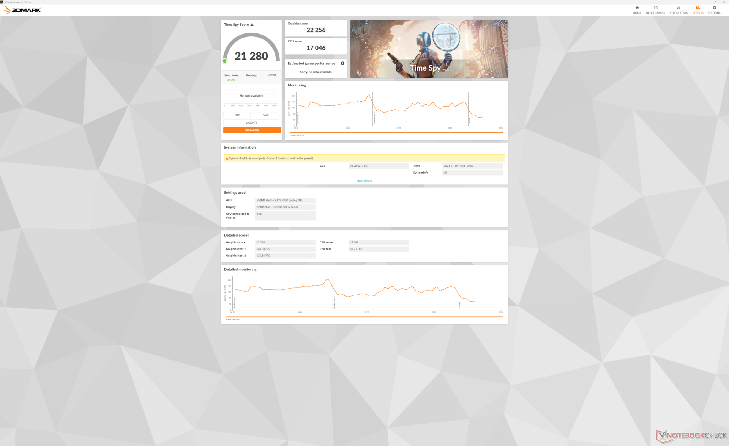Image resolution: width=729 pixels, height=446 pixels.
Task: Click Estimated game performance info icon
Action: (342, 63)
